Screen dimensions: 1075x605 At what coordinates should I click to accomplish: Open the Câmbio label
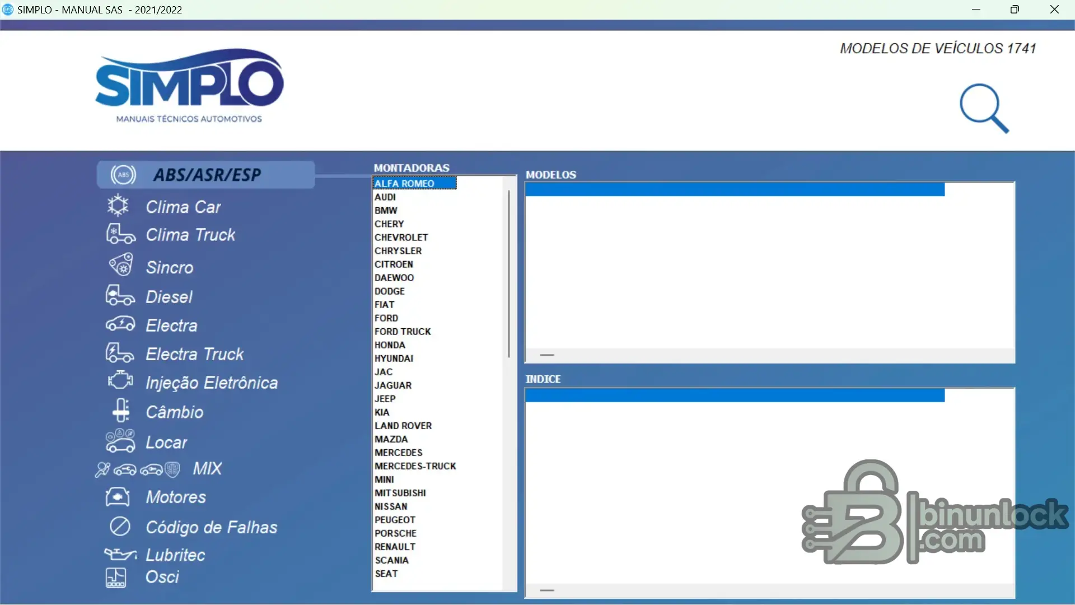175,412
